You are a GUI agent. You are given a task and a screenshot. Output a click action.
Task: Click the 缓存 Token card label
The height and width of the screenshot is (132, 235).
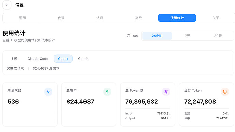[193, 90]
